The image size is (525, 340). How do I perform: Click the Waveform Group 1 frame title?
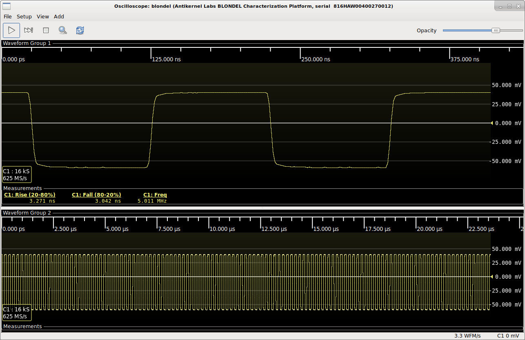tap(27, 43)
